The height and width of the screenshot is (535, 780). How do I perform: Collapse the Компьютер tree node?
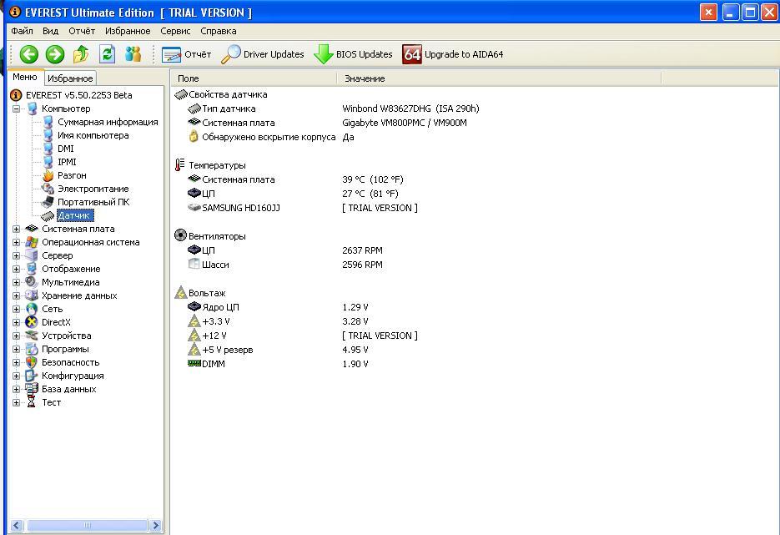click(x=17, y=109)
